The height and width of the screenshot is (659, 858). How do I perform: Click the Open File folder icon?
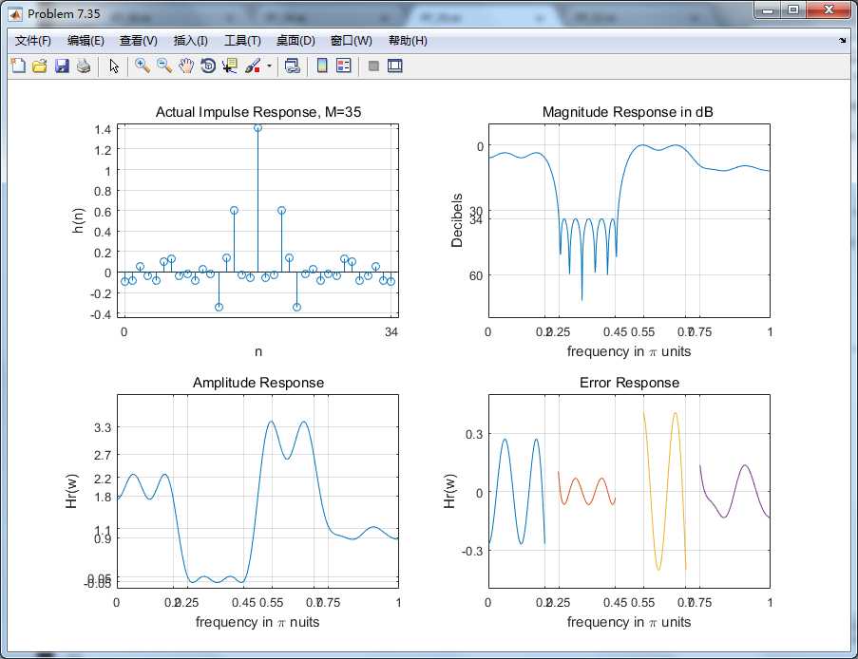coord(40,66)
